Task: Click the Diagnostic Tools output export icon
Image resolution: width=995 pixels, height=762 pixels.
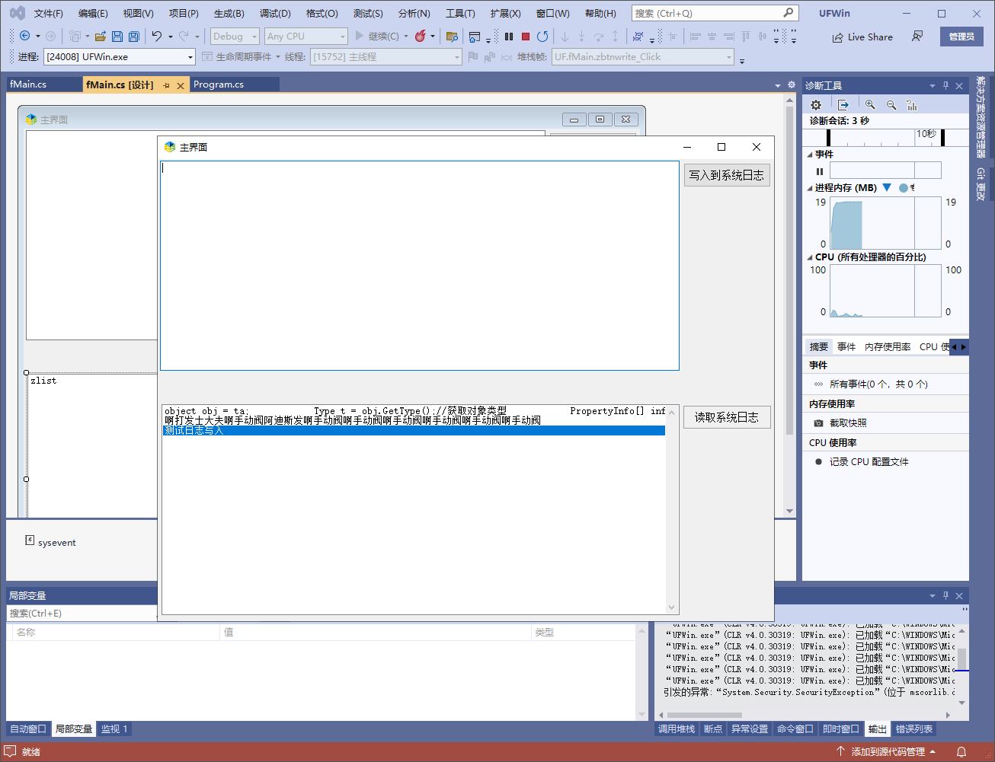Action: coord(843,105)
